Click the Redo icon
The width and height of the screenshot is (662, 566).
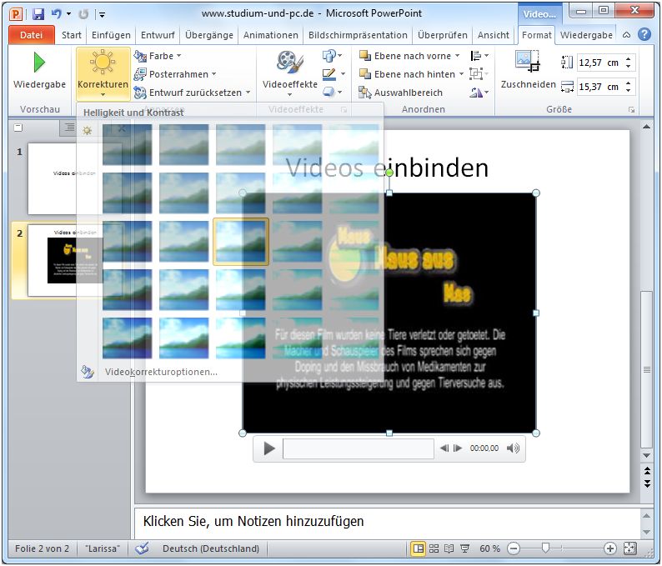(x=83, y=14)
